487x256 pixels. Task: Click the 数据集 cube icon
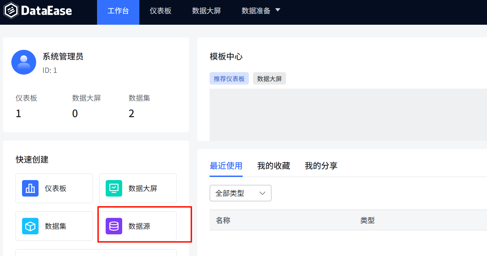tap(30, 226)
